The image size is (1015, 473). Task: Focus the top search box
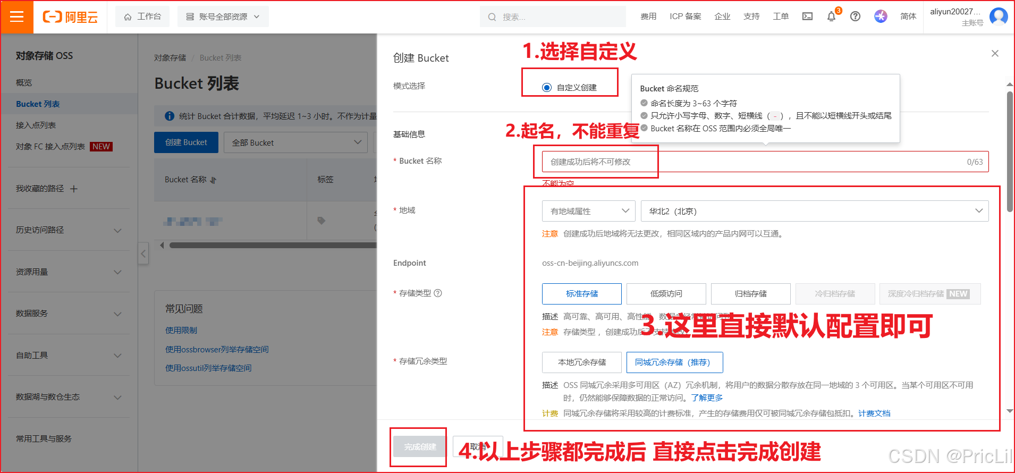pos(553,16)
